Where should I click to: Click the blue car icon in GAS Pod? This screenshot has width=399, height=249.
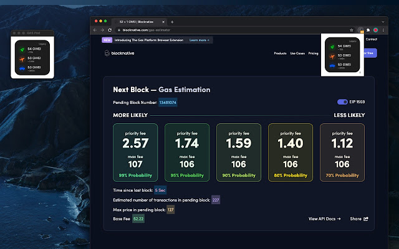click(x=21, y=68)
